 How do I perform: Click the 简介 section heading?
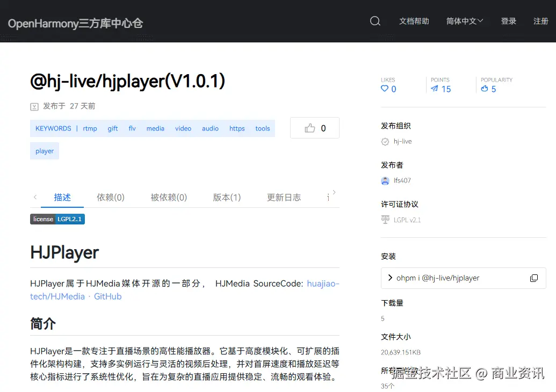click(43, 324)
